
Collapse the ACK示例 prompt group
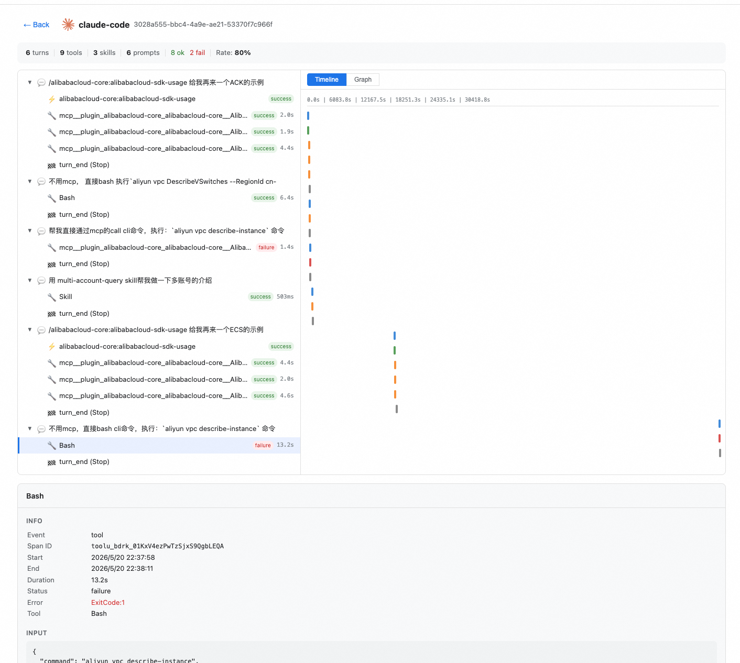[x=30, y=82]
